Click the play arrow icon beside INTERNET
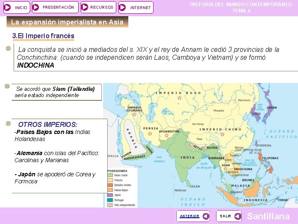Viewport: 298px width, 224px height. tap(122, 7)
